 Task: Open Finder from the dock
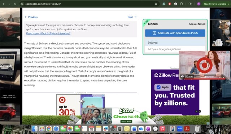[x=35, y=129]
